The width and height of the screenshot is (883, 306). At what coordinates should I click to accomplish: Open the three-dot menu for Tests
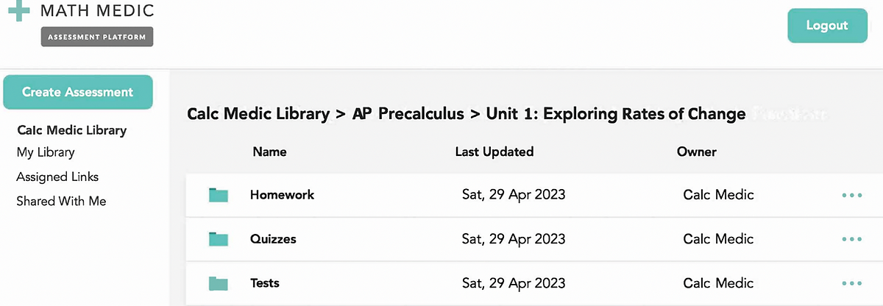pyautogui.click(x=851, y=283)
